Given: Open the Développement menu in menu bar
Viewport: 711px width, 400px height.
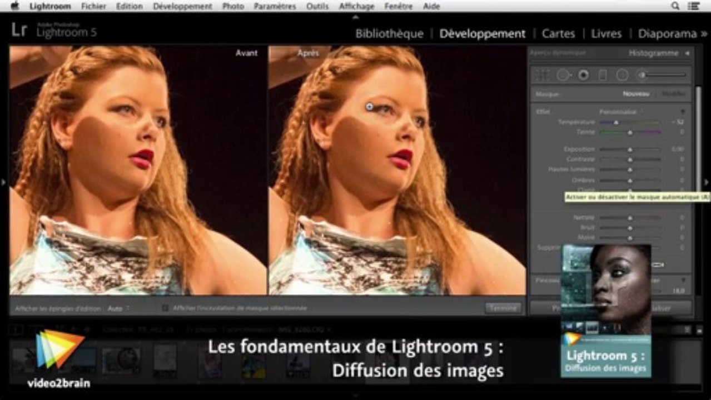Looking at the screenshot, I should click(x=182, y=6).
